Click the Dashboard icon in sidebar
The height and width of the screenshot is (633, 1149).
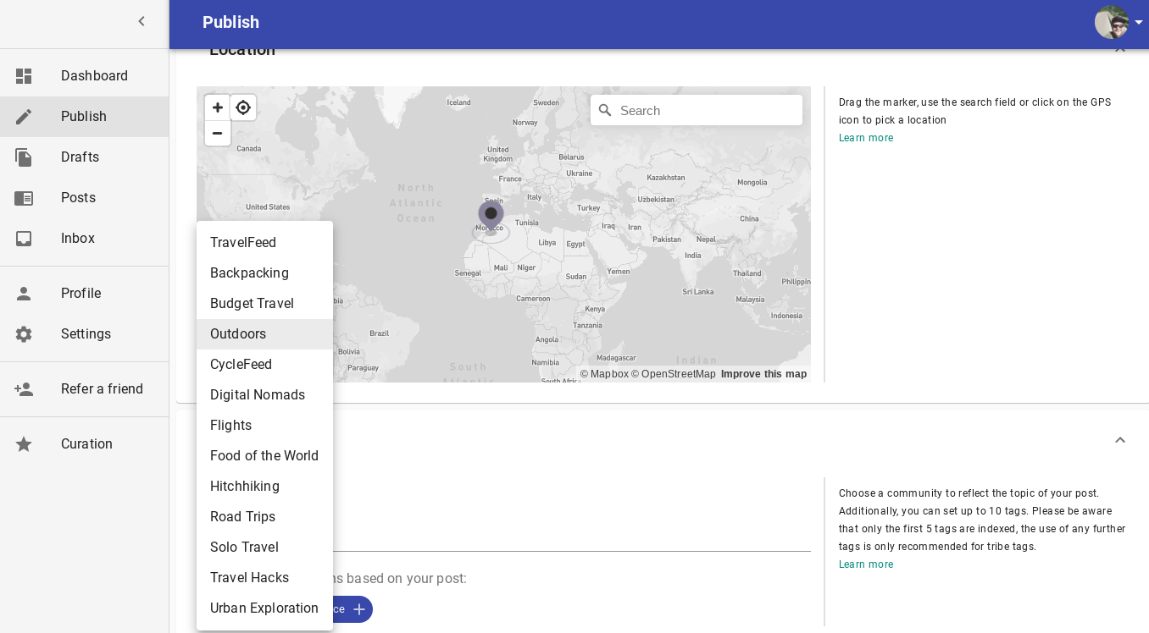(x=24, y=76)
